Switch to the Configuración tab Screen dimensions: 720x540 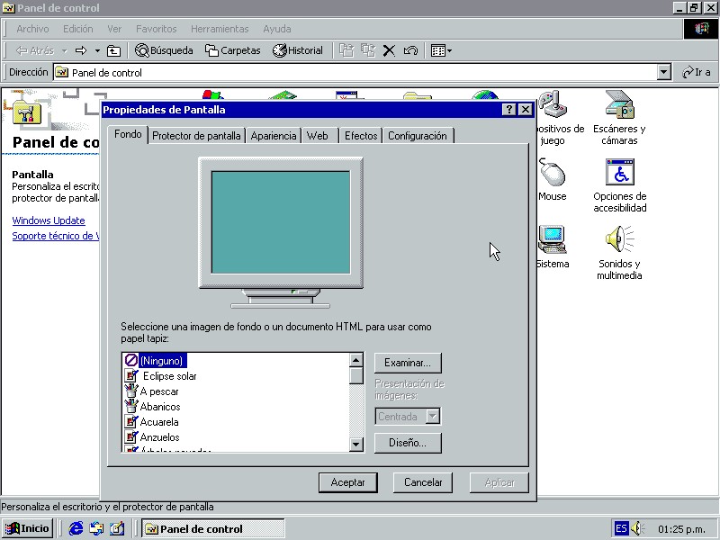coord(418,136)
